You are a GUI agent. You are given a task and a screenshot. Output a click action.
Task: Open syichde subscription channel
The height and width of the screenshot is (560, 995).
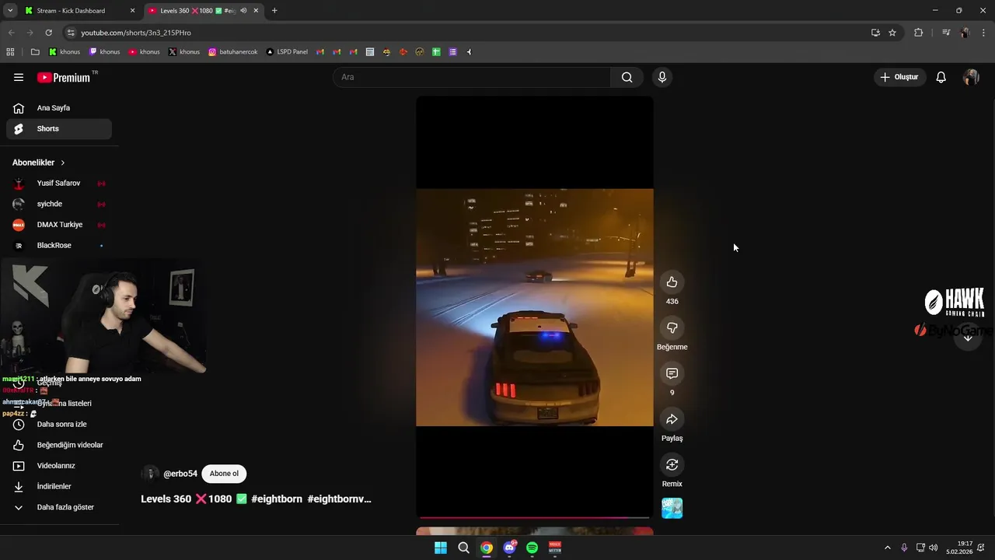click(59, 204)
